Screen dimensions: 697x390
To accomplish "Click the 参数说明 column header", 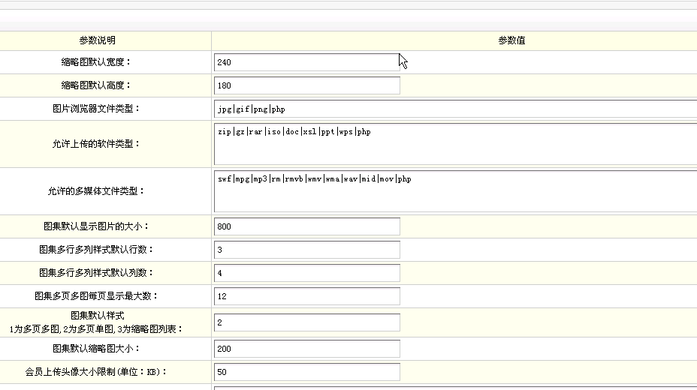I will pyautogui.click(x=98, y=40).
